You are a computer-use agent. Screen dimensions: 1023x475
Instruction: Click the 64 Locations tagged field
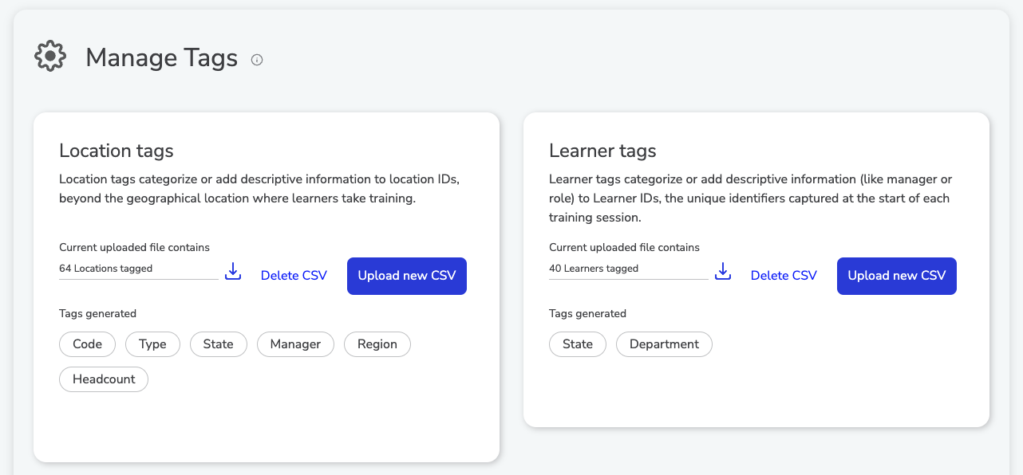tap(139, 269)
